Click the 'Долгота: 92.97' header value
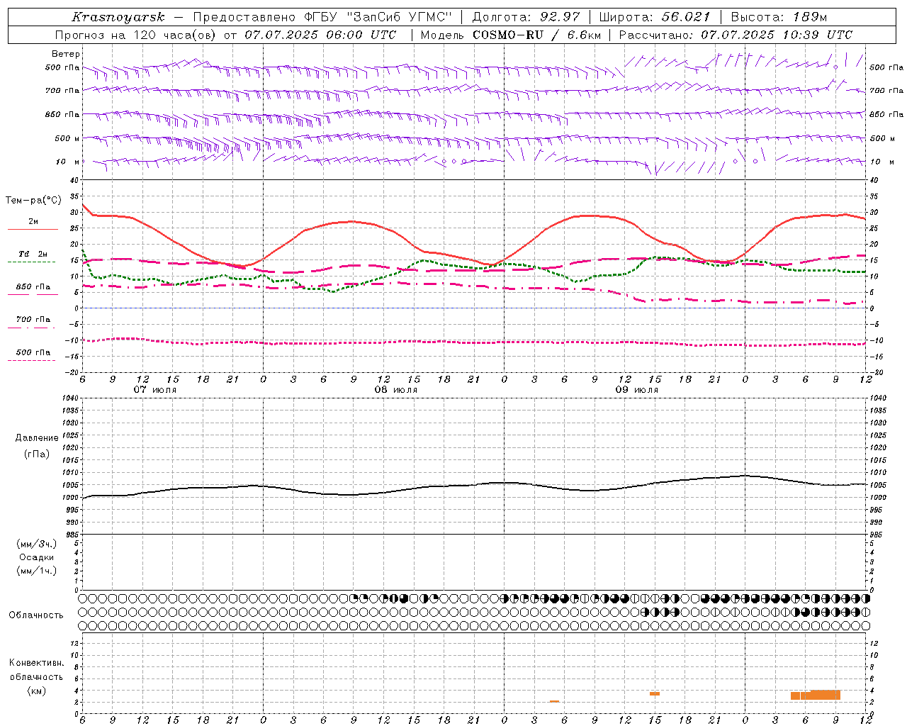Image resolution: width=907 pixels, height=726 pixels. [525, 17]
